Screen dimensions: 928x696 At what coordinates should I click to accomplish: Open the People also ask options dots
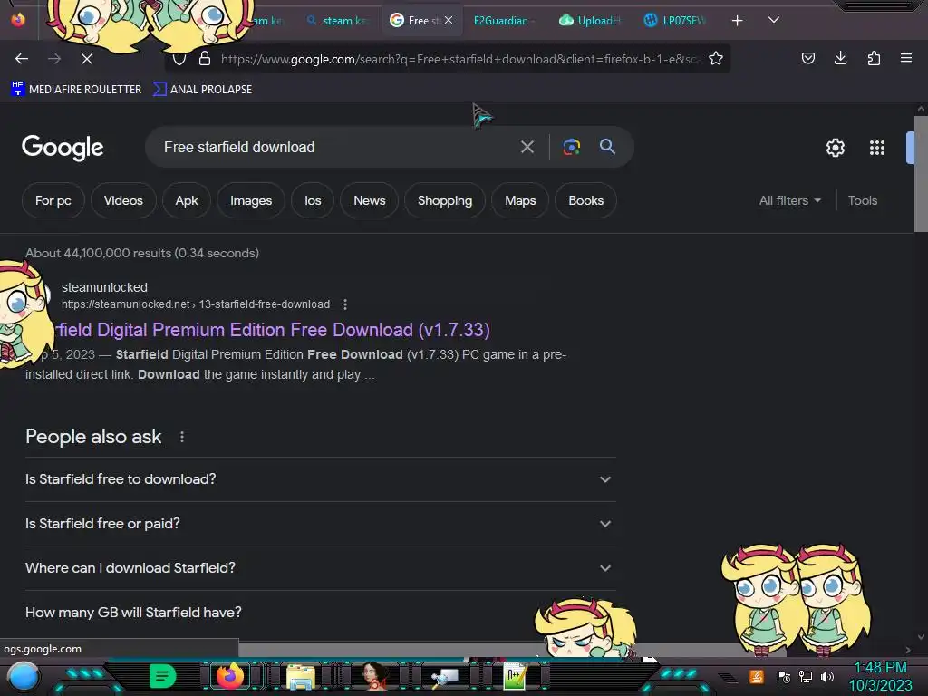(182, 437)
